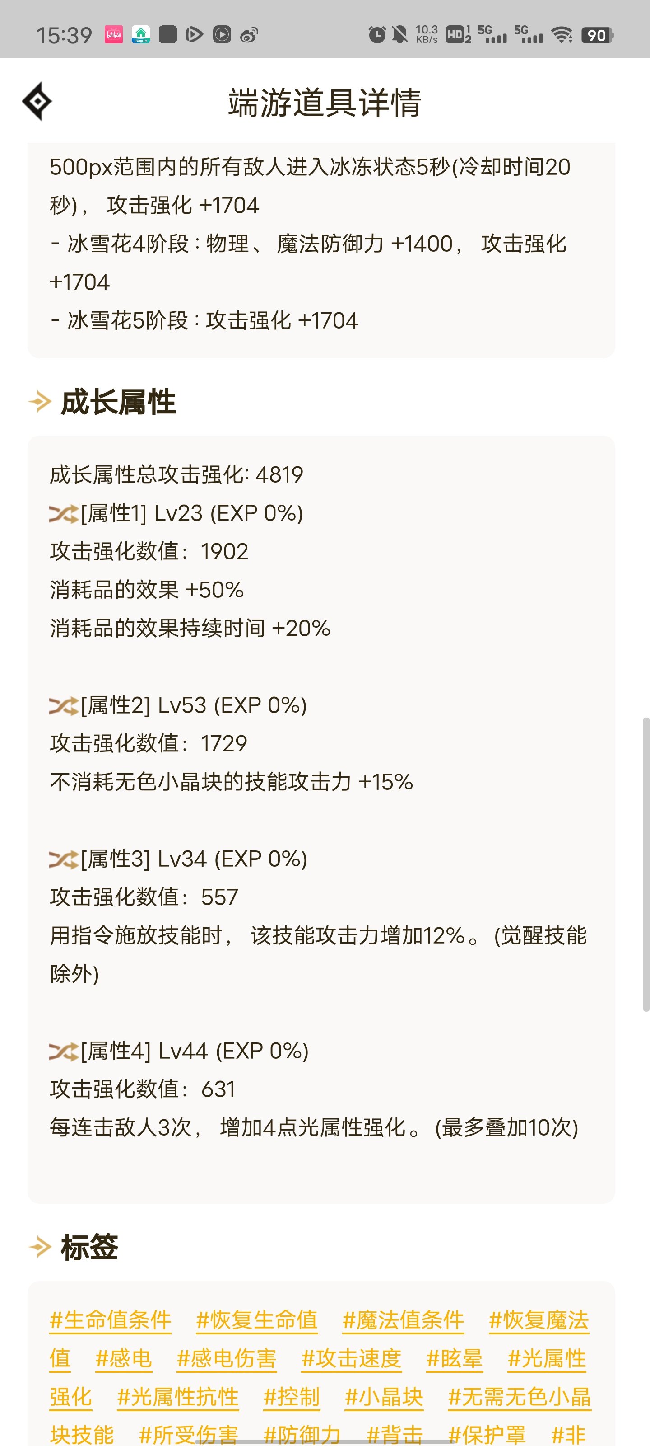
Task: Open the #魔法值条件 tag link
Action: point(403,1319)
